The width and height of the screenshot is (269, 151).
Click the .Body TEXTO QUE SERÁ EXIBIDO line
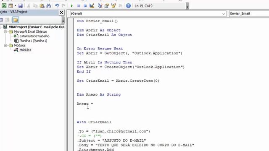point(135,145)
